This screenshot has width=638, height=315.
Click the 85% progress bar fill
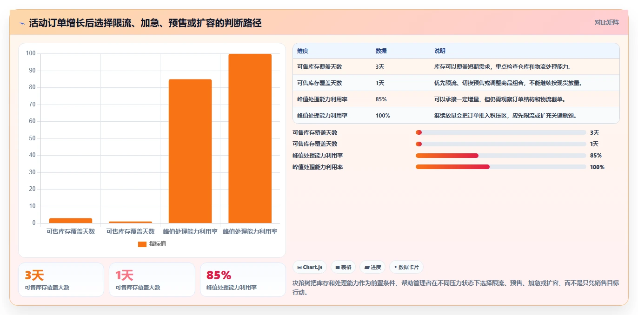click(x=447, y=156)
